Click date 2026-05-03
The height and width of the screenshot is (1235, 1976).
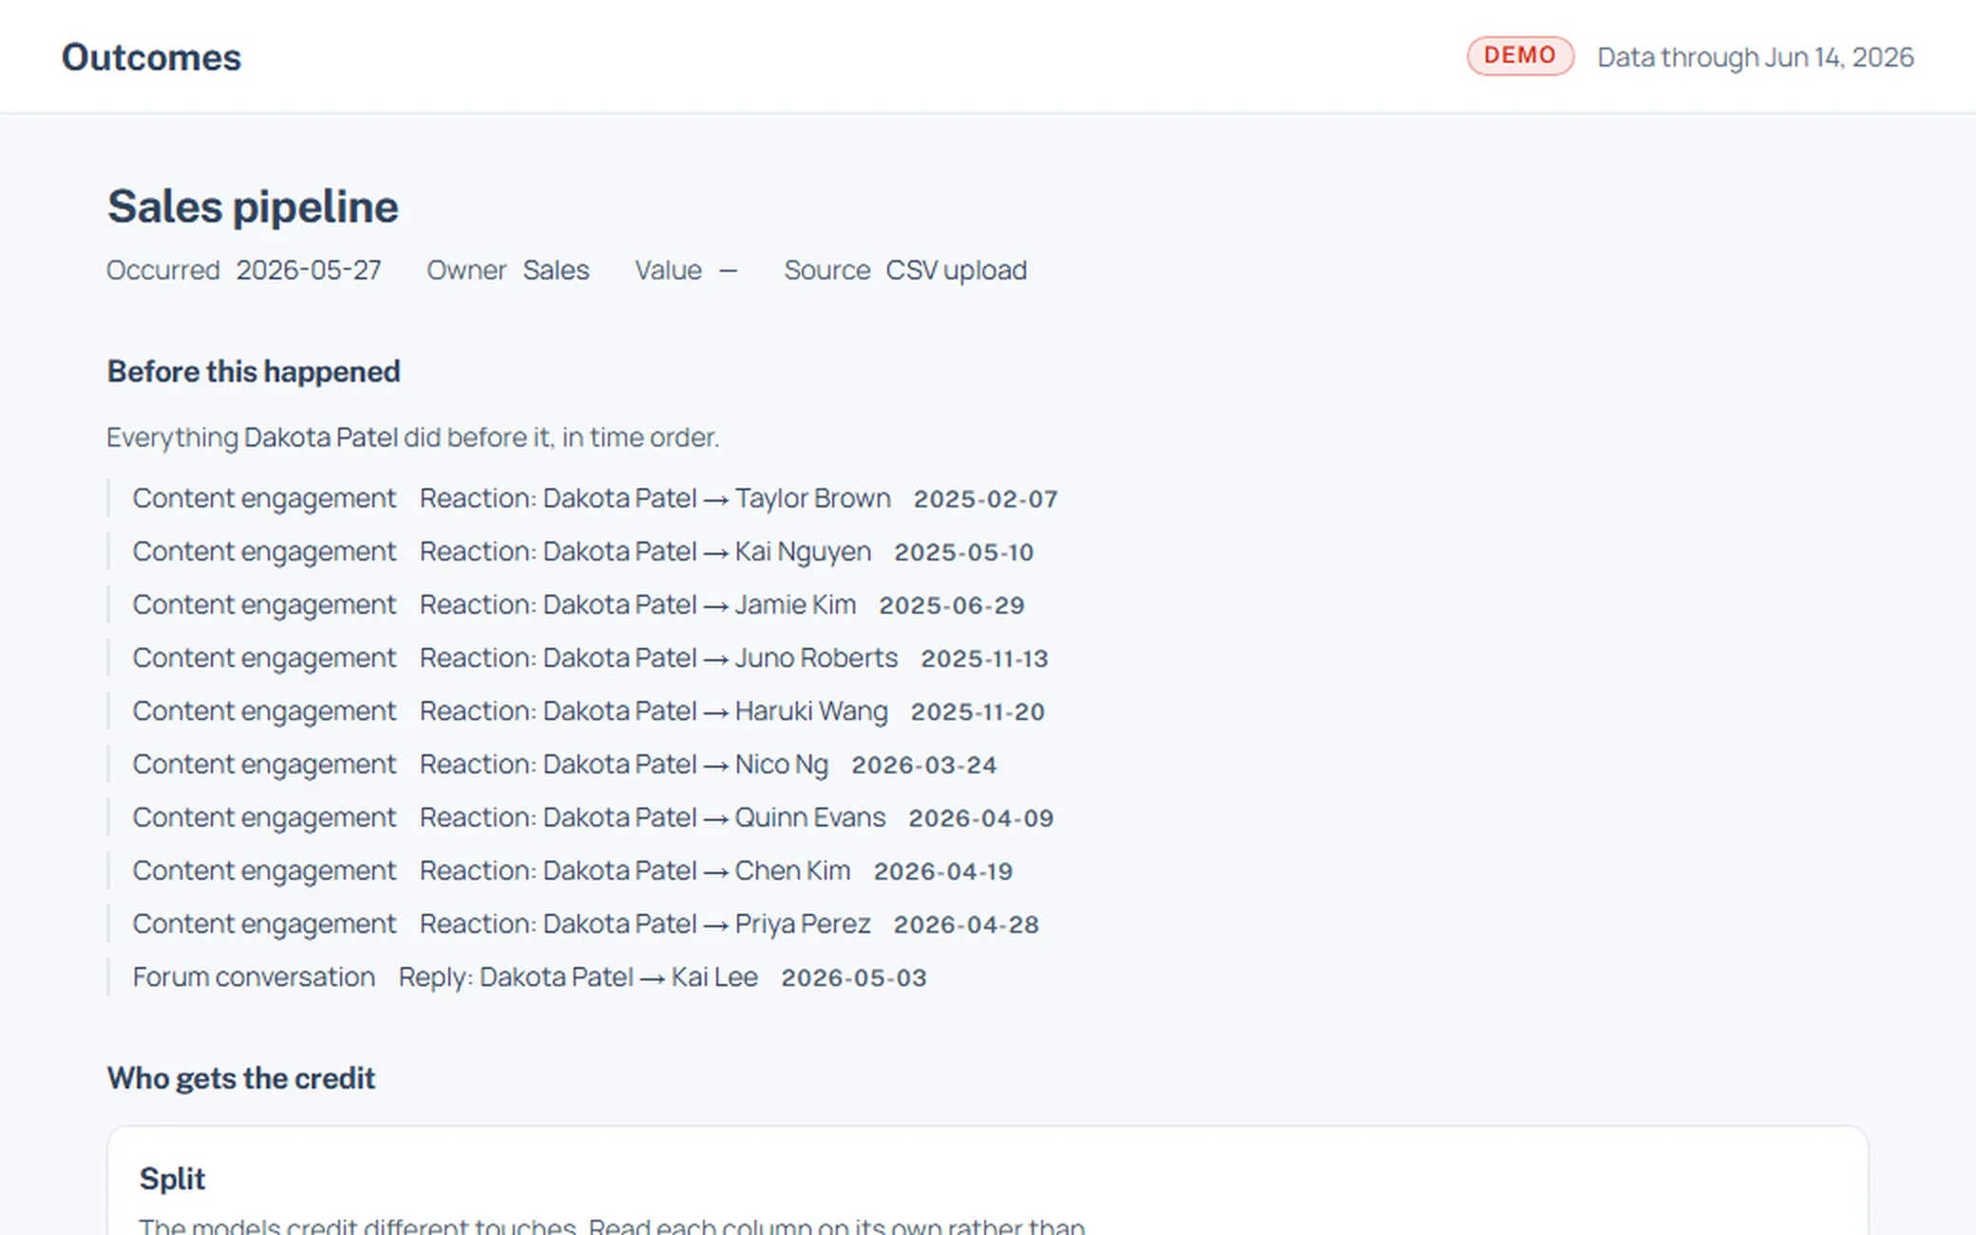854,978
